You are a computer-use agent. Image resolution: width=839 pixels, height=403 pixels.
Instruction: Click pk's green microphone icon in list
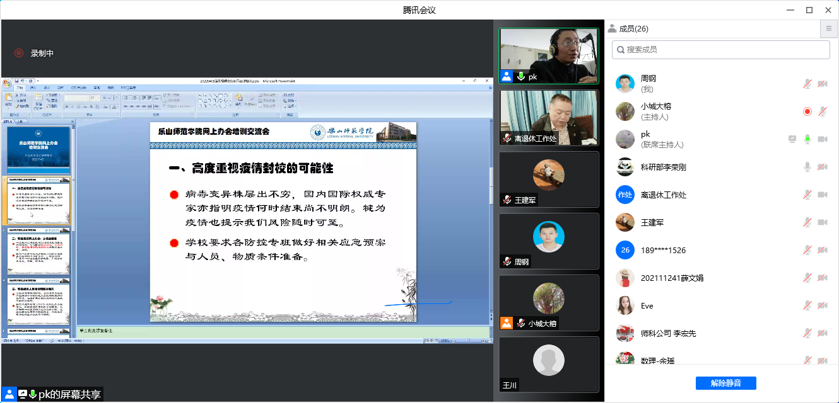pos(807,139)
